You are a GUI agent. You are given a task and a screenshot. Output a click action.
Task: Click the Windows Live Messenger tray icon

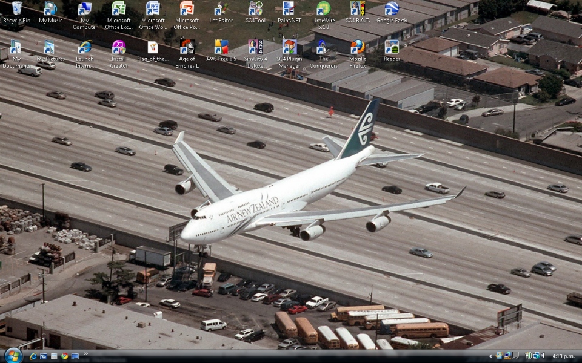[499, 356]
